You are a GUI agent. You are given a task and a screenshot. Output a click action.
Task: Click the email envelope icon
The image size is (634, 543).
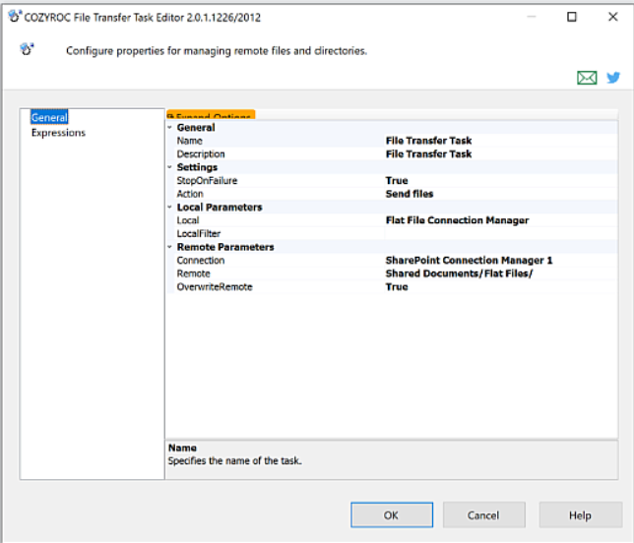pyautogui.click(x=587, y=77)
